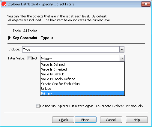The height and width of the screenshot is (127, 152).
Task: Click the Filter Value field showing Primary
Action: point(80,58)
